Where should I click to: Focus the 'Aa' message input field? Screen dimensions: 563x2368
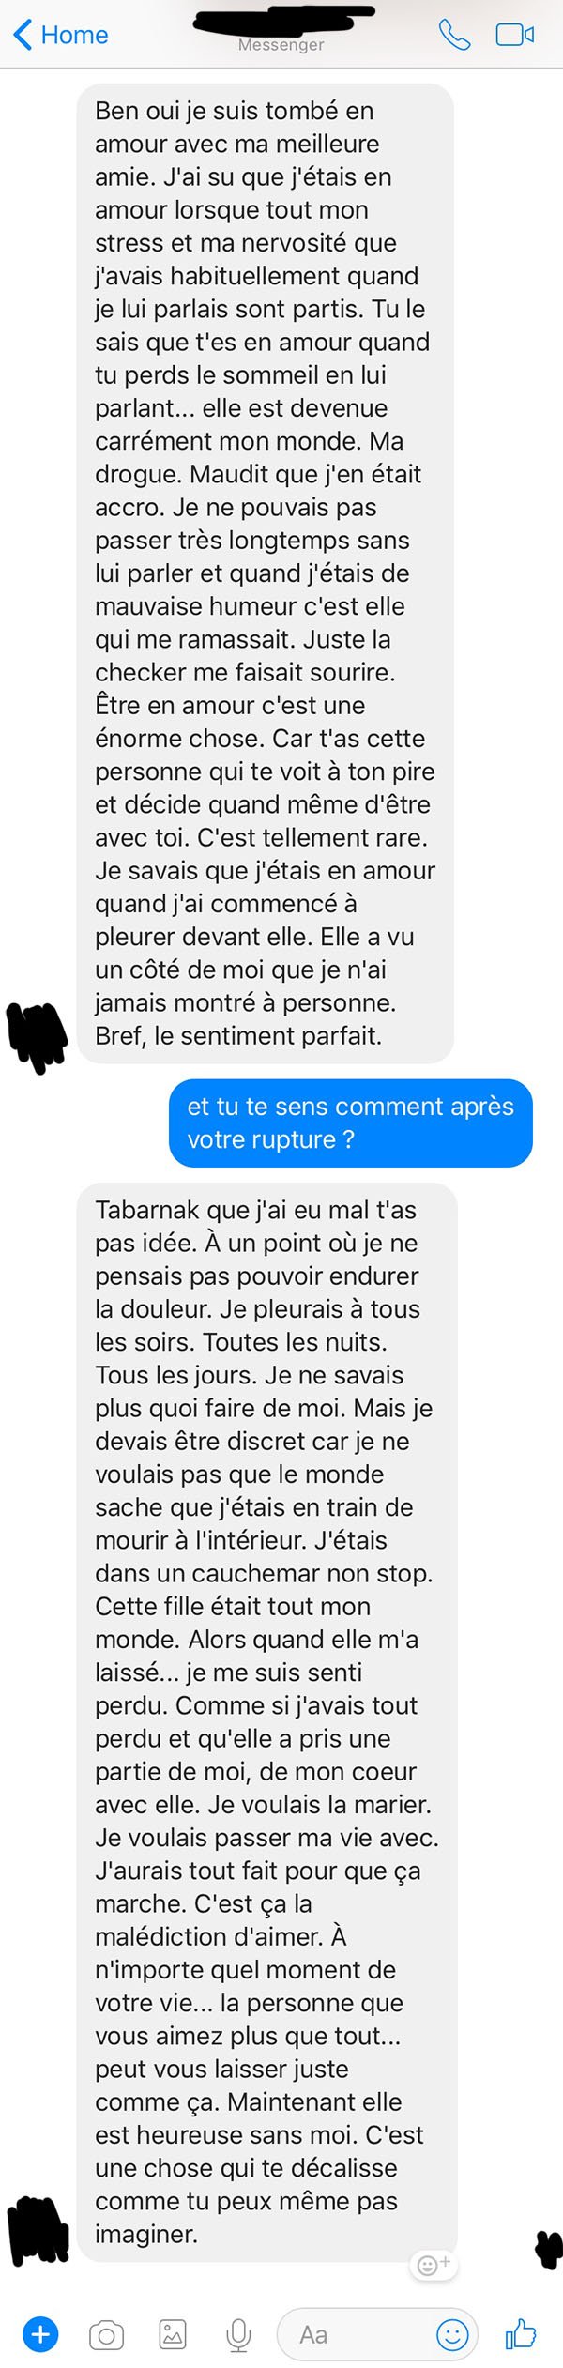[x=357, y=2334]
